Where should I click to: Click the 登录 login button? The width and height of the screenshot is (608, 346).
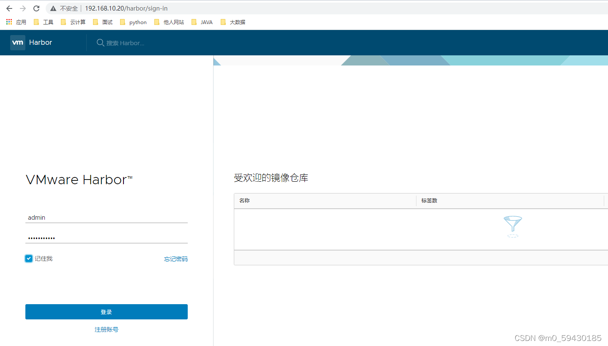(x=107, y=312)
